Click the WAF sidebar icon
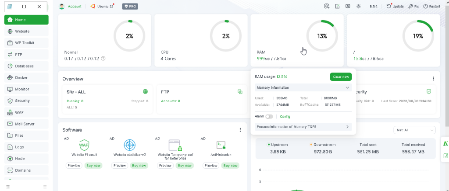The height and width of the screenshot is (191, 449). (x=10, y=112)
